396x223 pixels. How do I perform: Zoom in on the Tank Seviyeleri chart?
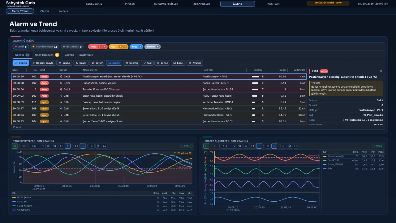[49, 146]
